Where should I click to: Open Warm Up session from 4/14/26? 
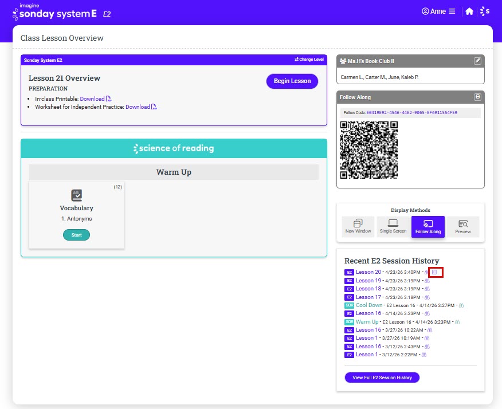point(367,322)
